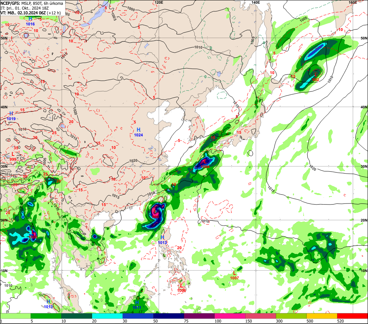Click the H 1013 high near Sumatra
This screenshot has width=368, height=324.
48,304
